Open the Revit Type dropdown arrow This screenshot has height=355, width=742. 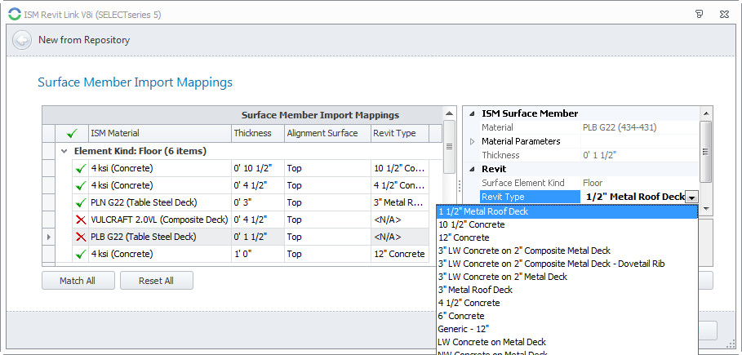[692, 197]
